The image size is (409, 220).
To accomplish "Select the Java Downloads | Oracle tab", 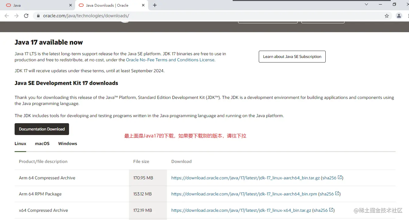I will (x=112, y=5).
